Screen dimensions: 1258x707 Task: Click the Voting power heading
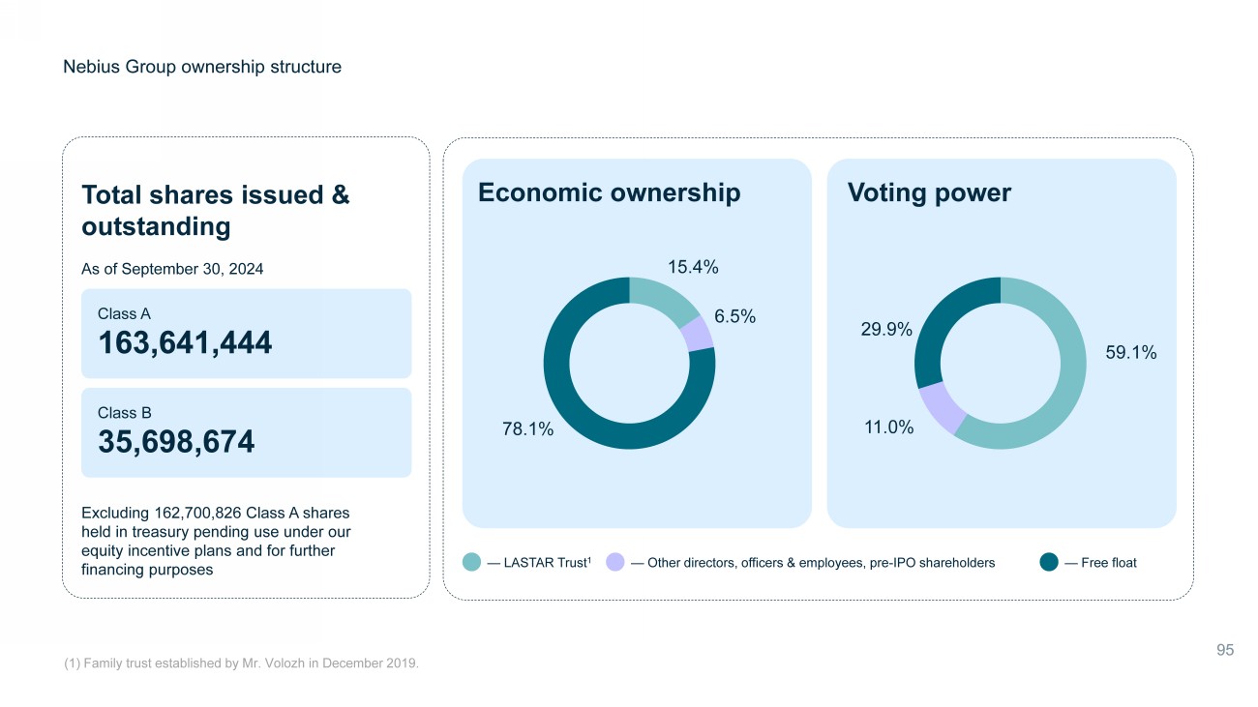[929, 192]
